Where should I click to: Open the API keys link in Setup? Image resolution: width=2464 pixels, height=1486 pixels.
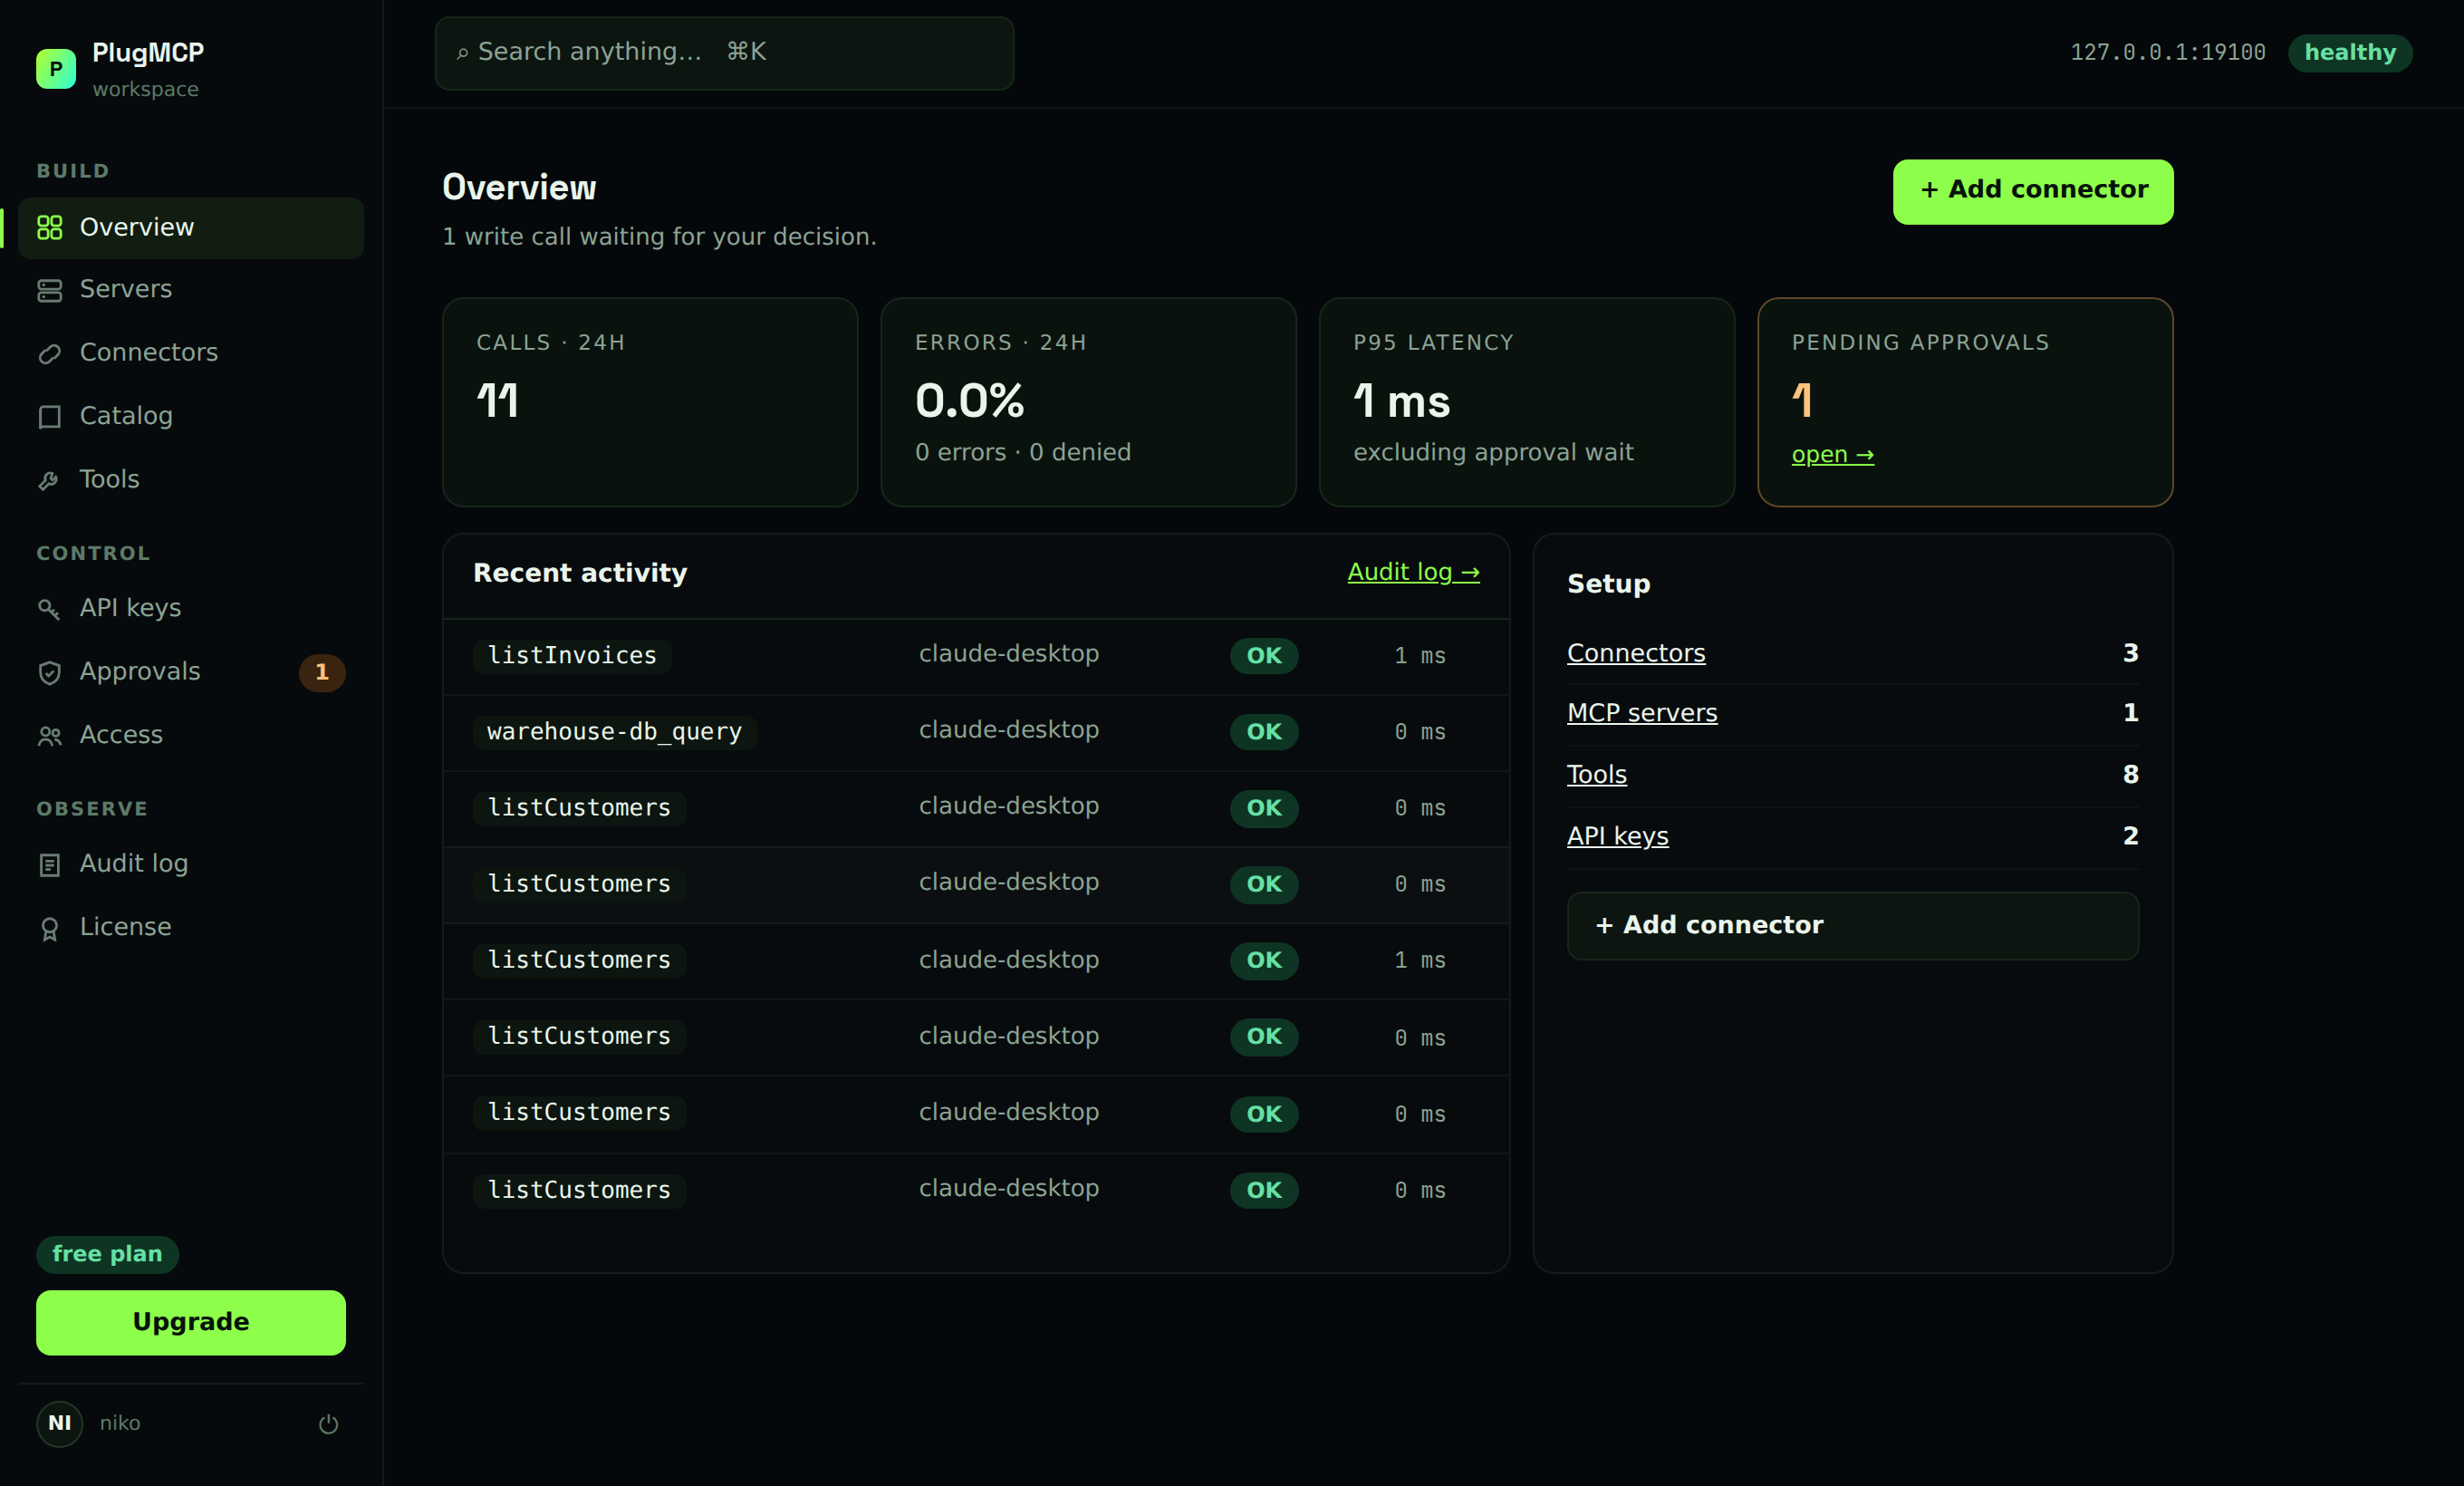(x=1617, y=837)
